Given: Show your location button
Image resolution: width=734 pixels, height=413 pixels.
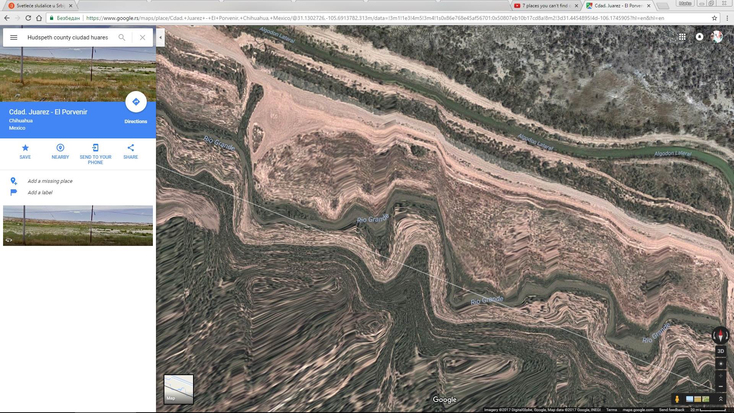Looking at the screenshot, I should point(721,364).
